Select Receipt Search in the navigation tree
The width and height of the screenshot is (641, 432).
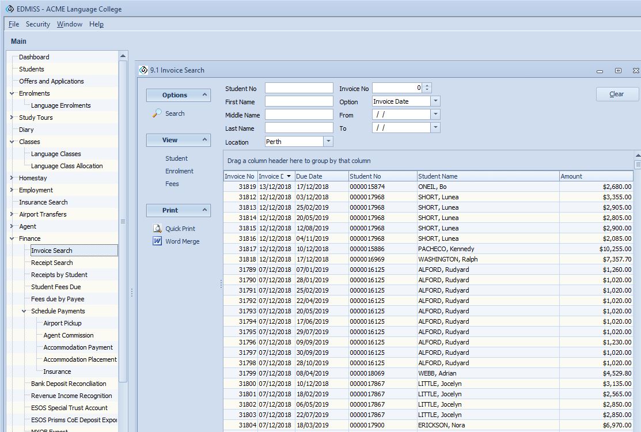(52, 263)
